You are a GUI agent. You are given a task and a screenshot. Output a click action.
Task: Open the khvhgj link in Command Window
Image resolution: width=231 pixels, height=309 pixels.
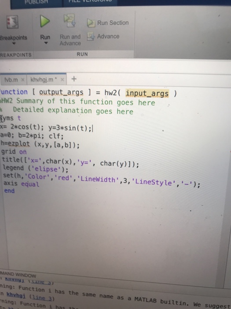(16, 295)
